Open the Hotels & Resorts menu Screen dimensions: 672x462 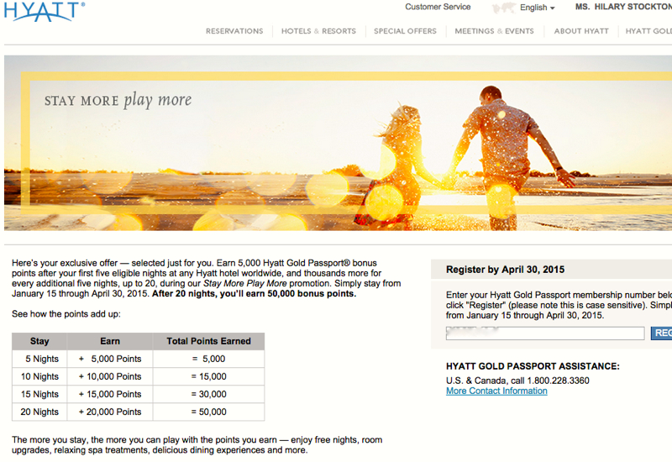(x=318, y=31)
